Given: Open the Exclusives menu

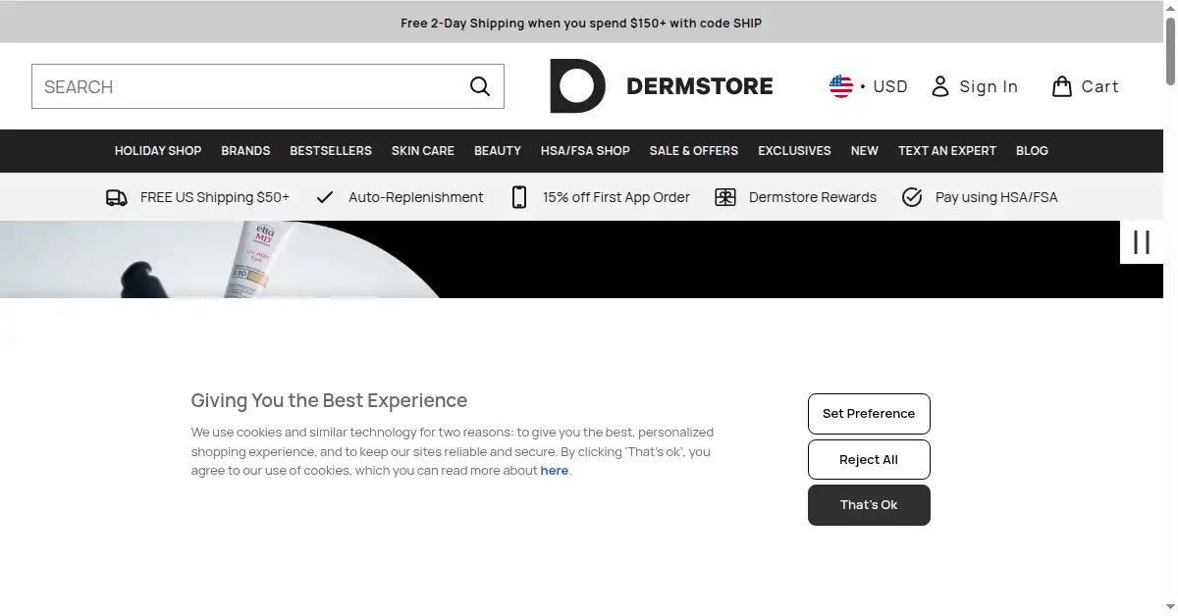Looking at the screenshot, I should click(x=794, y=151).
